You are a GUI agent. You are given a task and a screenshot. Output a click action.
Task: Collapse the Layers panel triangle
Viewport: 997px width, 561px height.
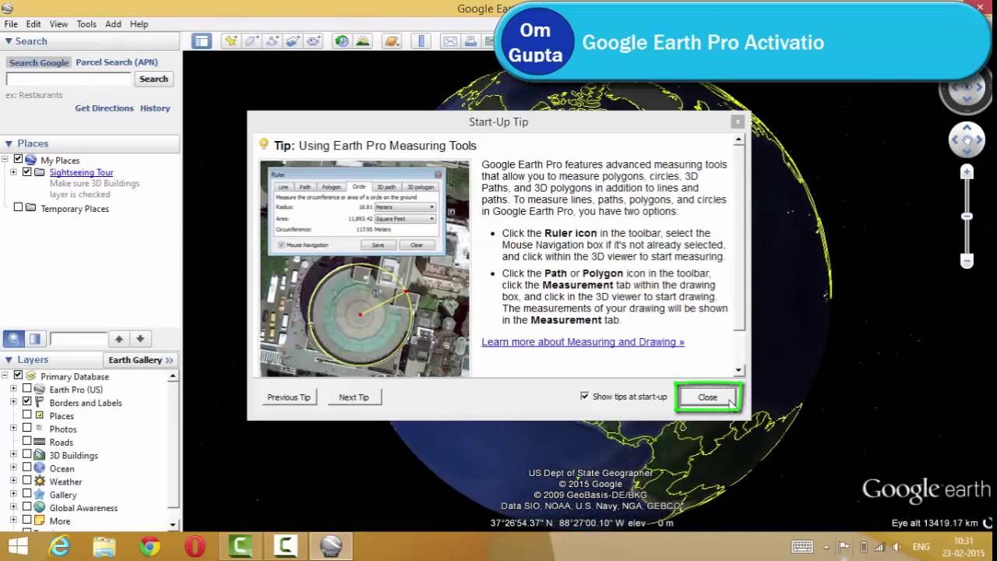(x=9, y=360)
